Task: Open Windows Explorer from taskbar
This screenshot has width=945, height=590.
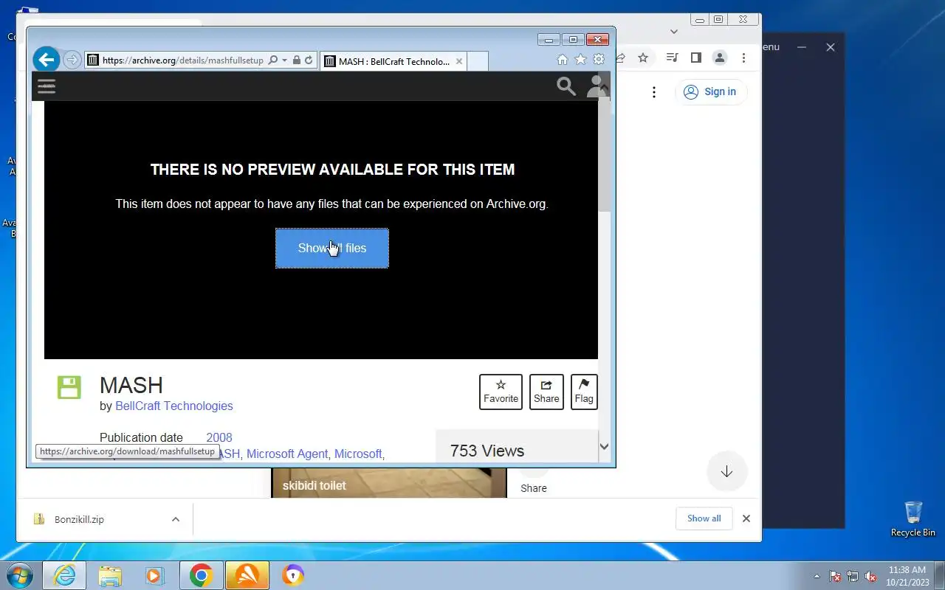Action: pos(110,575)
